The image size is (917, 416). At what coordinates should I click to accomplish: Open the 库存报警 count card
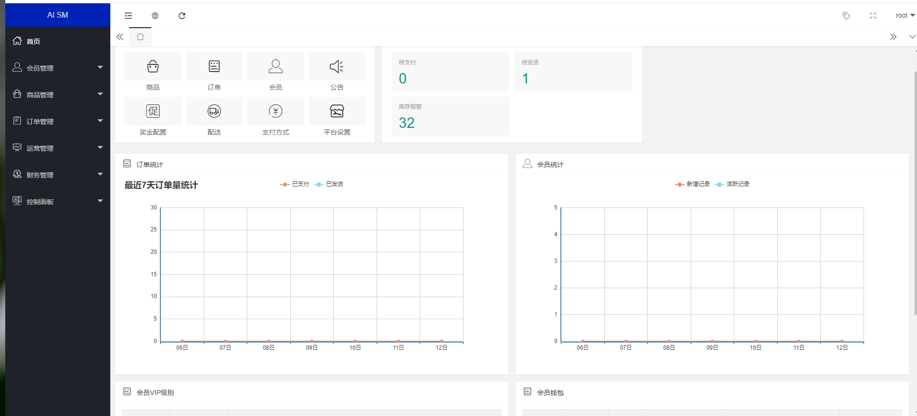(x=450, y=116)
